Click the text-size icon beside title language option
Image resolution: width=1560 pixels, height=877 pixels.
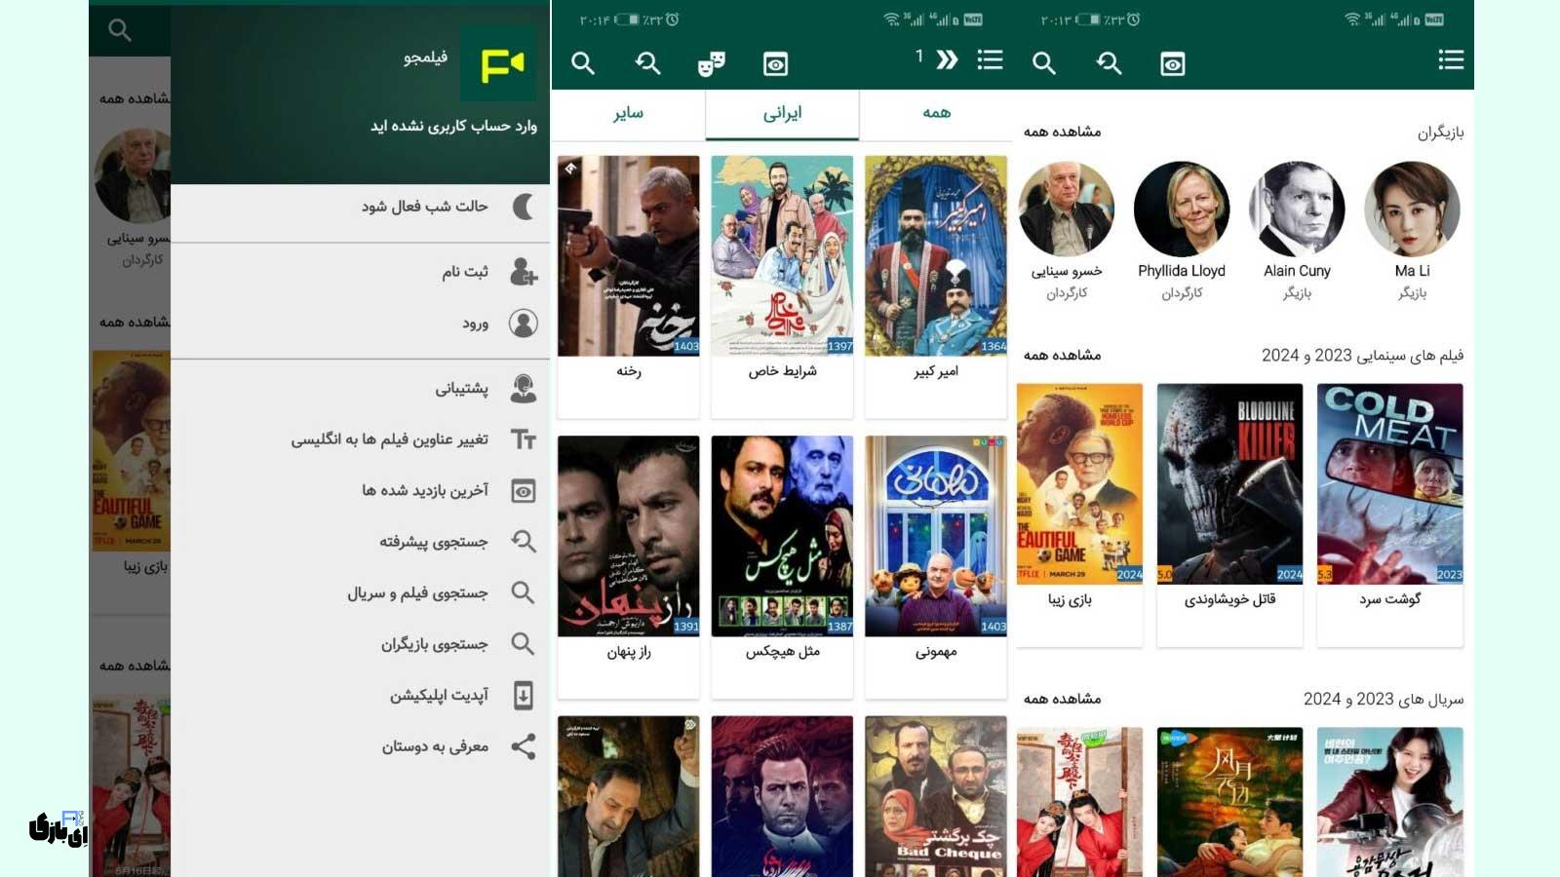(x=524, y=439)
